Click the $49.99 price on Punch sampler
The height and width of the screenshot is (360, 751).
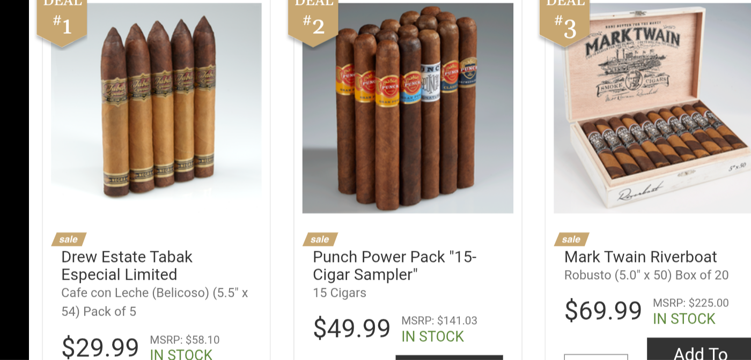click(x=351, y=328)
